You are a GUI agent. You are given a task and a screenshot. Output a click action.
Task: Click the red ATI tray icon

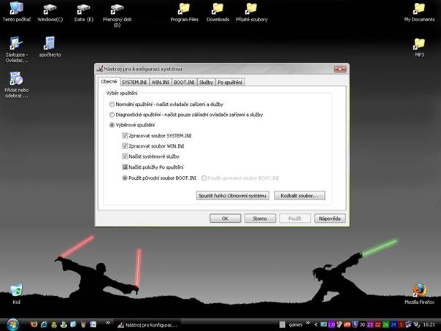[x=347, y=324]
